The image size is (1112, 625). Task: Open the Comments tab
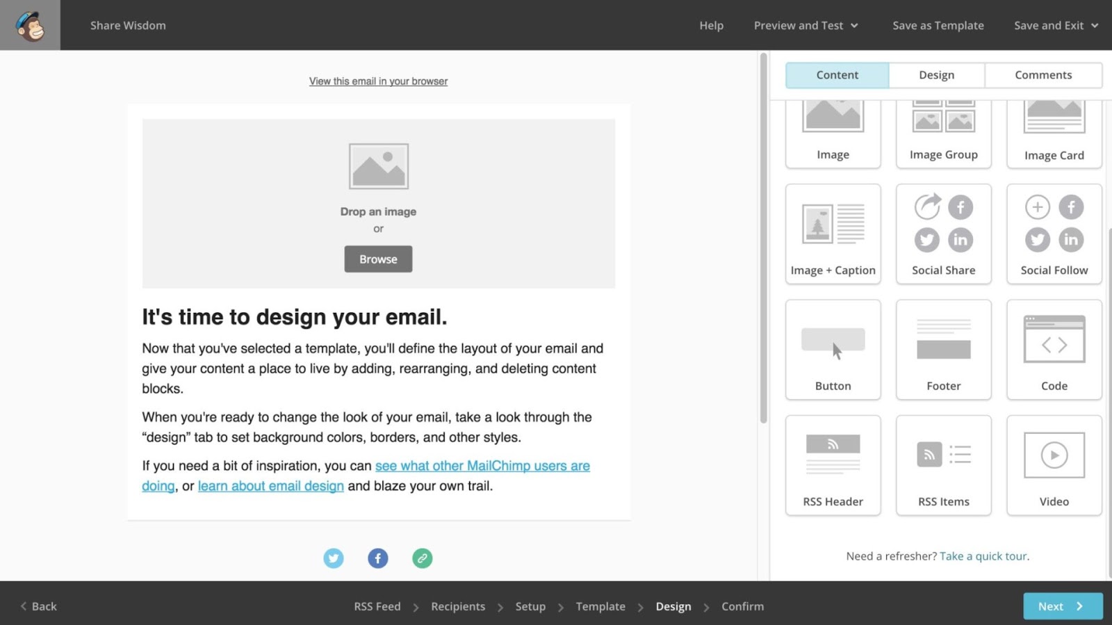pyautogui.click(x=1042, y=75)
